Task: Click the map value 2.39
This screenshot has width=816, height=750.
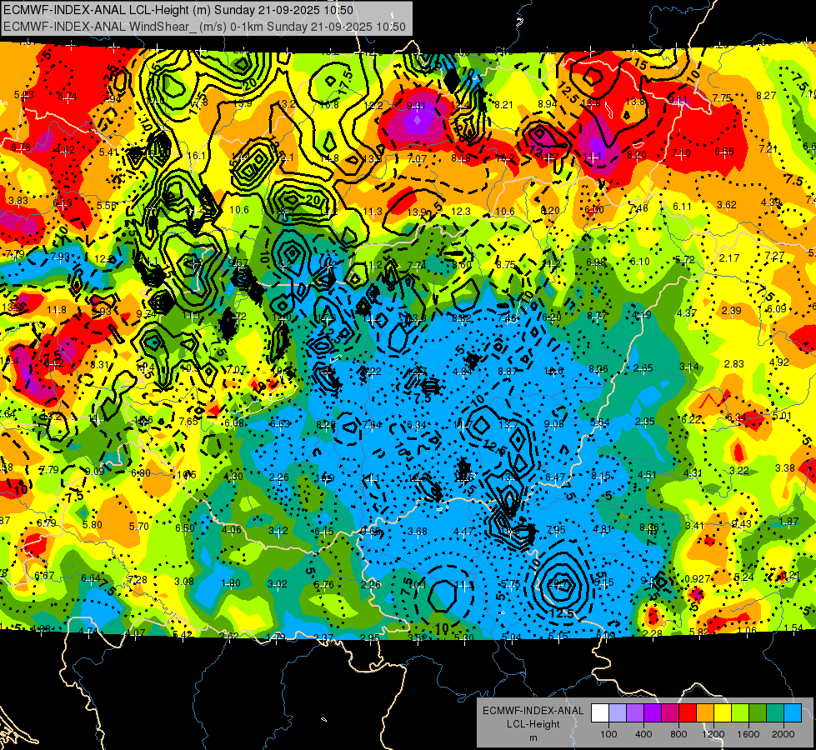Action: coord(731,310)
